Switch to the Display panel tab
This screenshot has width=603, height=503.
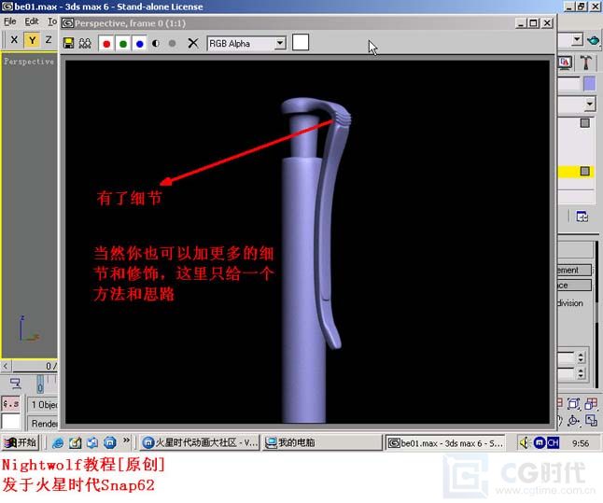(x=565, y=63)
